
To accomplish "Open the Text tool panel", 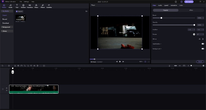I will (17, 6).
